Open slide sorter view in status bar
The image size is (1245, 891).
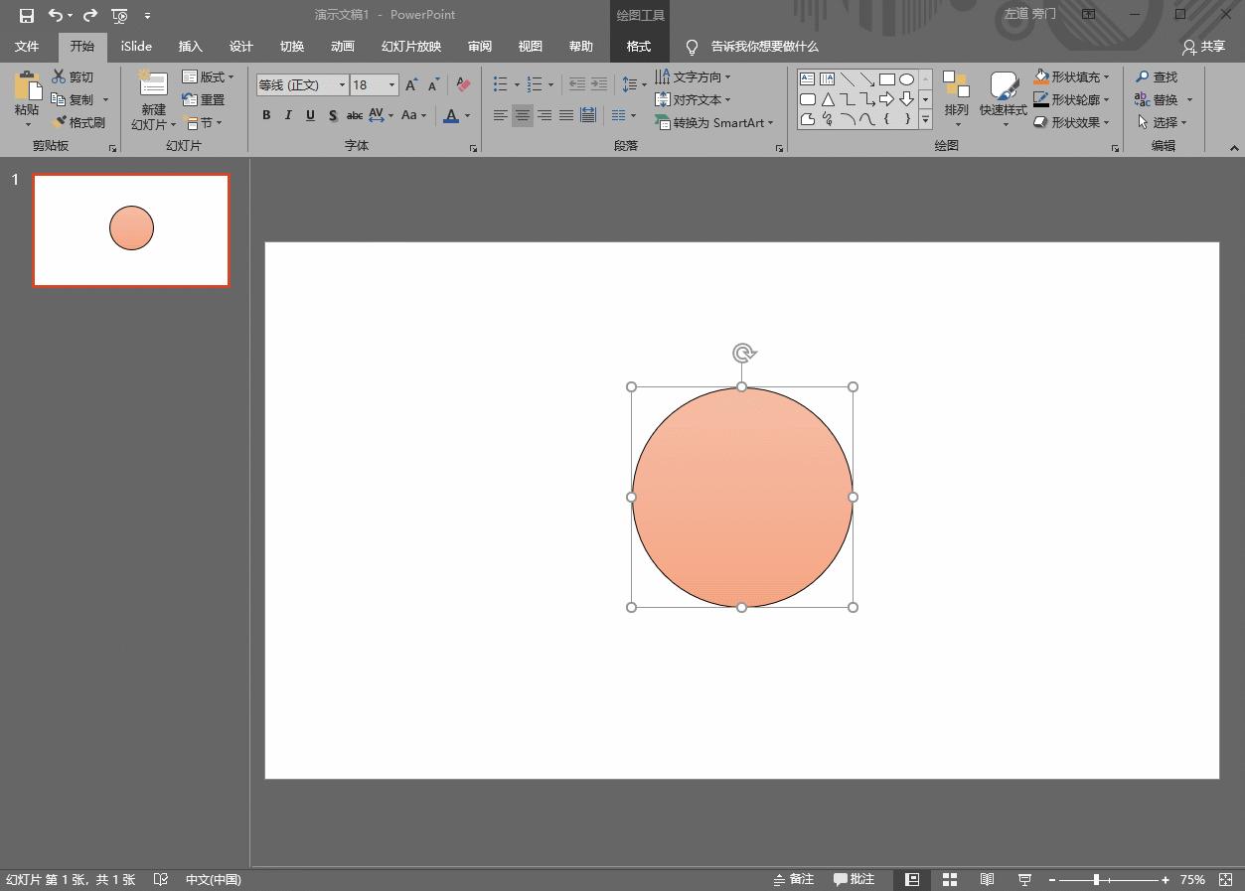(x=950, y=879)
